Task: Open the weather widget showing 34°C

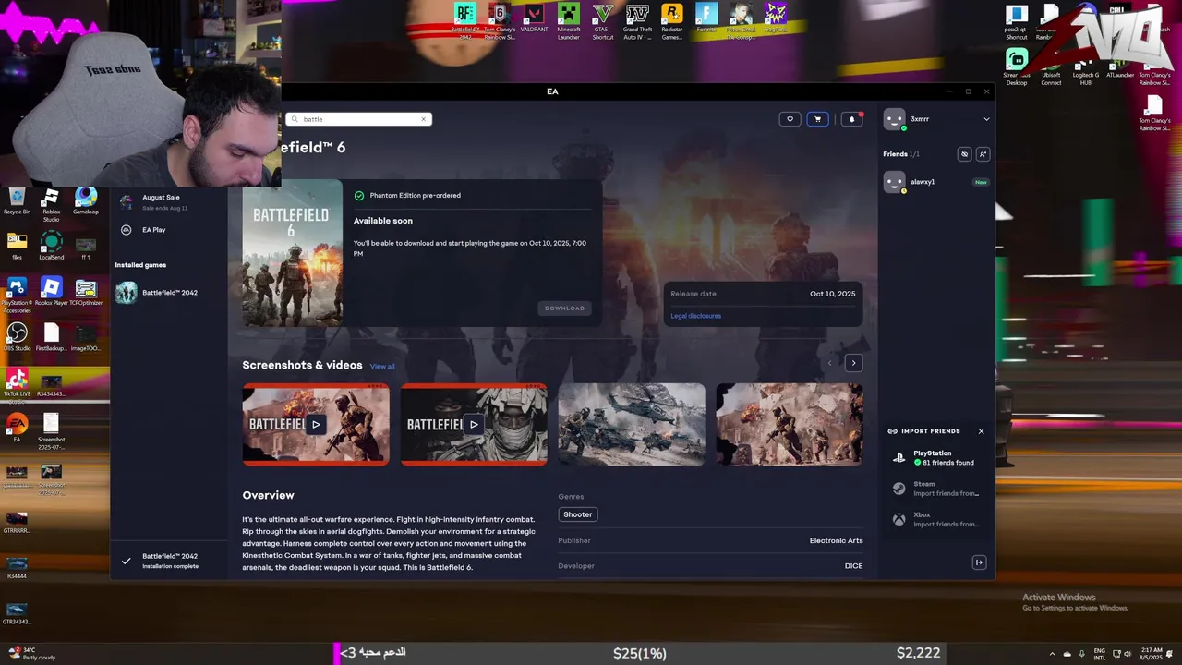Action: 33,653
